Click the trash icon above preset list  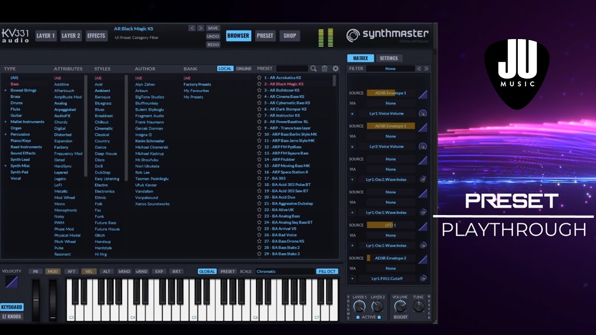[x=325, y=68]
